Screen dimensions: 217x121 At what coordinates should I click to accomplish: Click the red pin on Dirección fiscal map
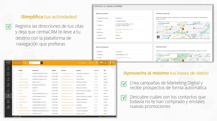(183, 61)
